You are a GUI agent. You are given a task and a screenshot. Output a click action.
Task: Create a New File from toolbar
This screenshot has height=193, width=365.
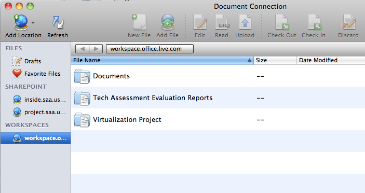pos(139,22)
